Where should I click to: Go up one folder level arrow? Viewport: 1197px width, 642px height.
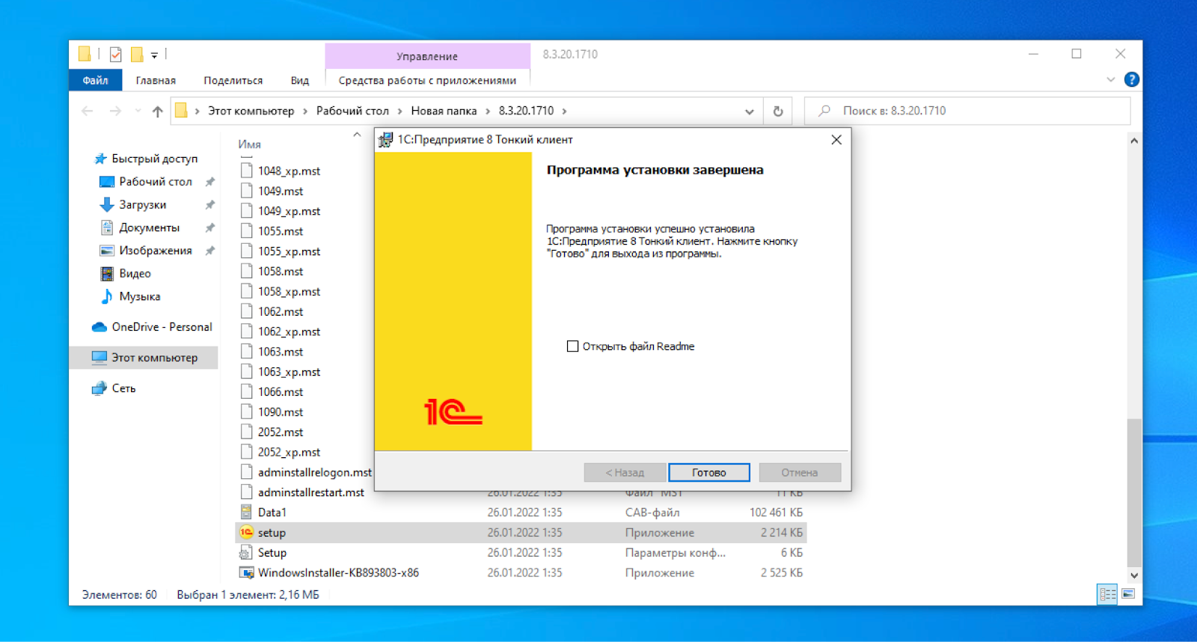point(157,111)
